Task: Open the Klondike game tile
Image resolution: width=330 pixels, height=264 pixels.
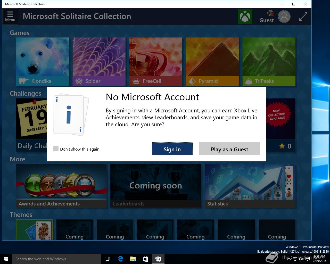Action: tap(42, 62)
